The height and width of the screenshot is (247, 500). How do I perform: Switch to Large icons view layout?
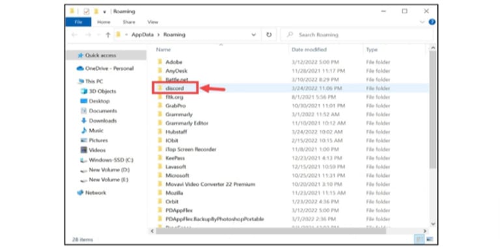click(x=429, y=239)
